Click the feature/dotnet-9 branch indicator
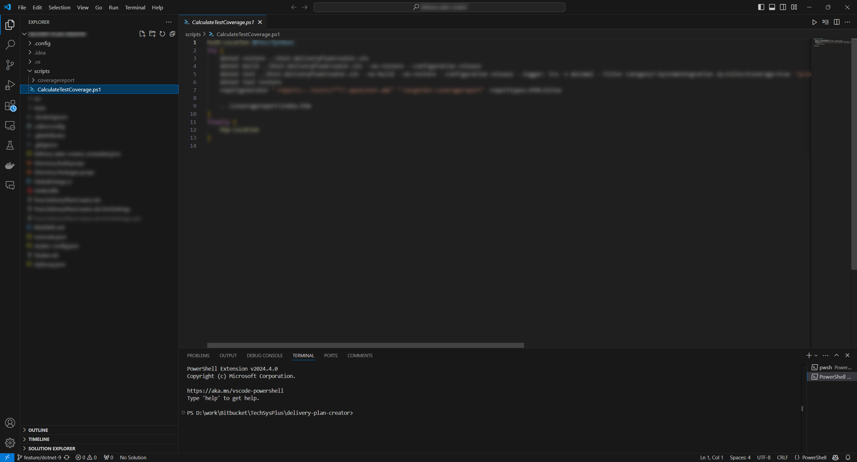 point(39,458)
